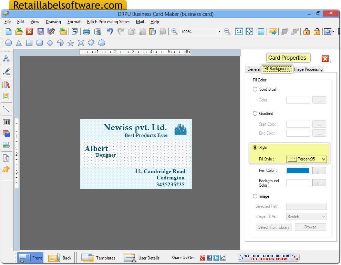Show the Back side of the card
This screenshot has width=341, height=265.
60,258
